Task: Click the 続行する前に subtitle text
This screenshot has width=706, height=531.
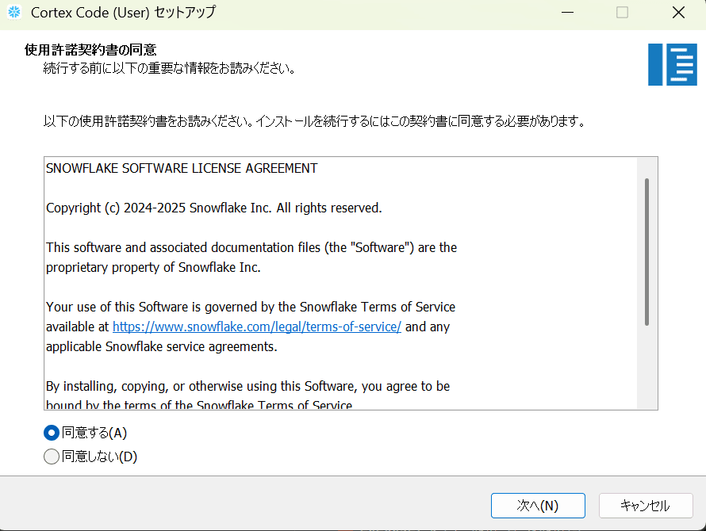Action: [x=169, y=68]
